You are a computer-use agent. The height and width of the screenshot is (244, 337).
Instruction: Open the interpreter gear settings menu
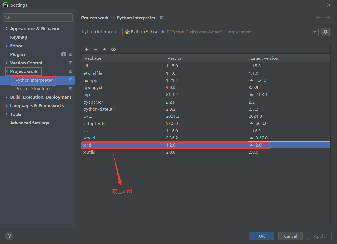(325, 32)
